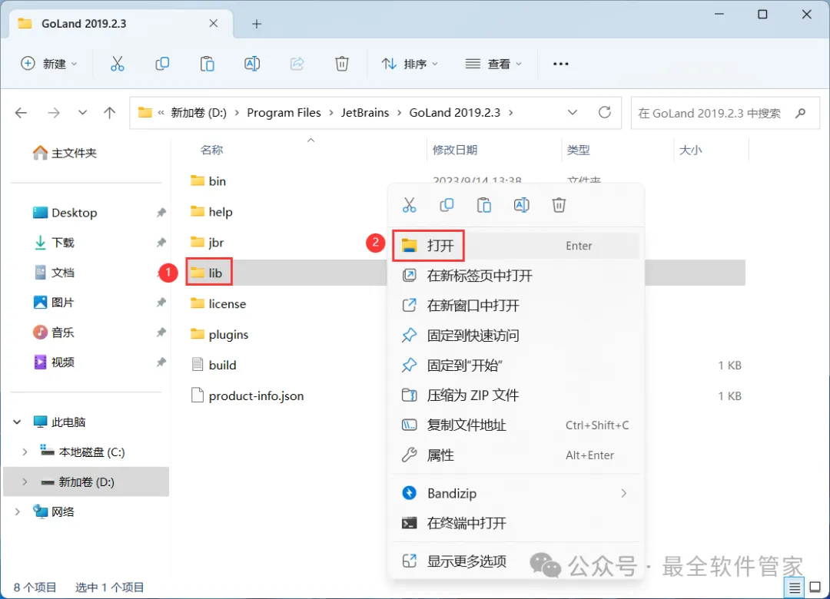Select 固定到快速访问 menu entry

pyautogui.click(x=516, y=336)
